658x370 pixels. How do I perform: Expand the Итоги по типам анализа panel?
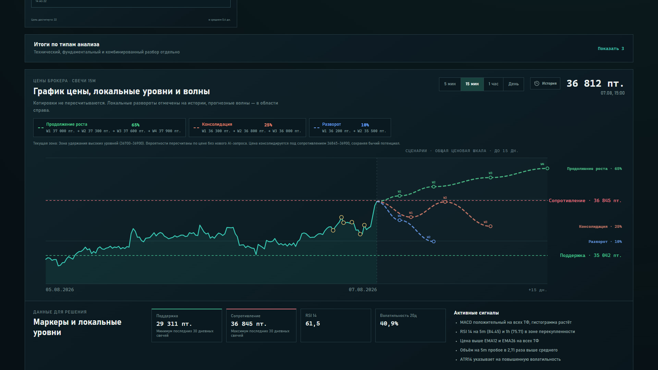(329, 48)
